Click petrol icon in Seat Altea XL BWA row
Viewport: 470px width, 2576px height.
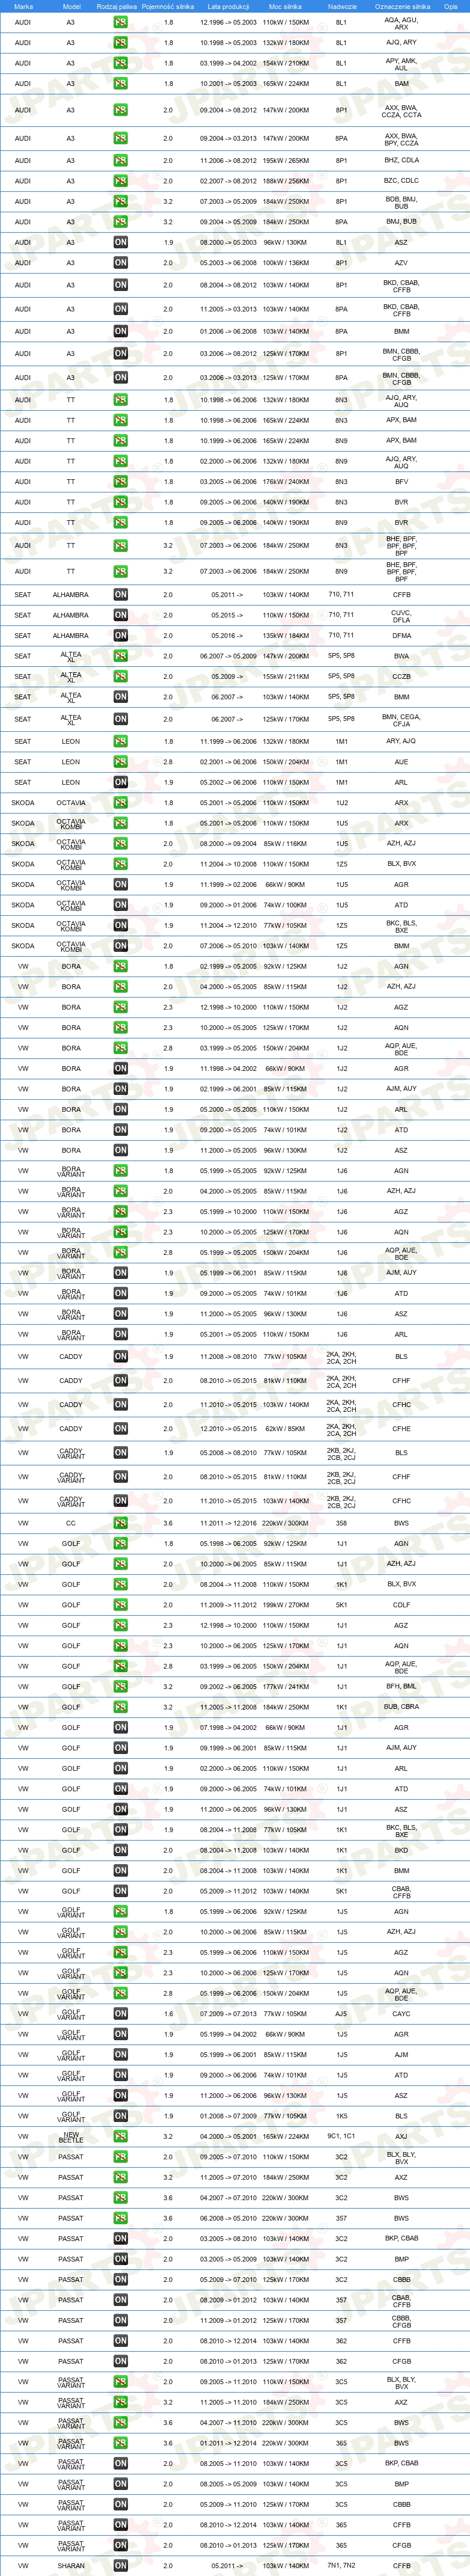point(120,657)
